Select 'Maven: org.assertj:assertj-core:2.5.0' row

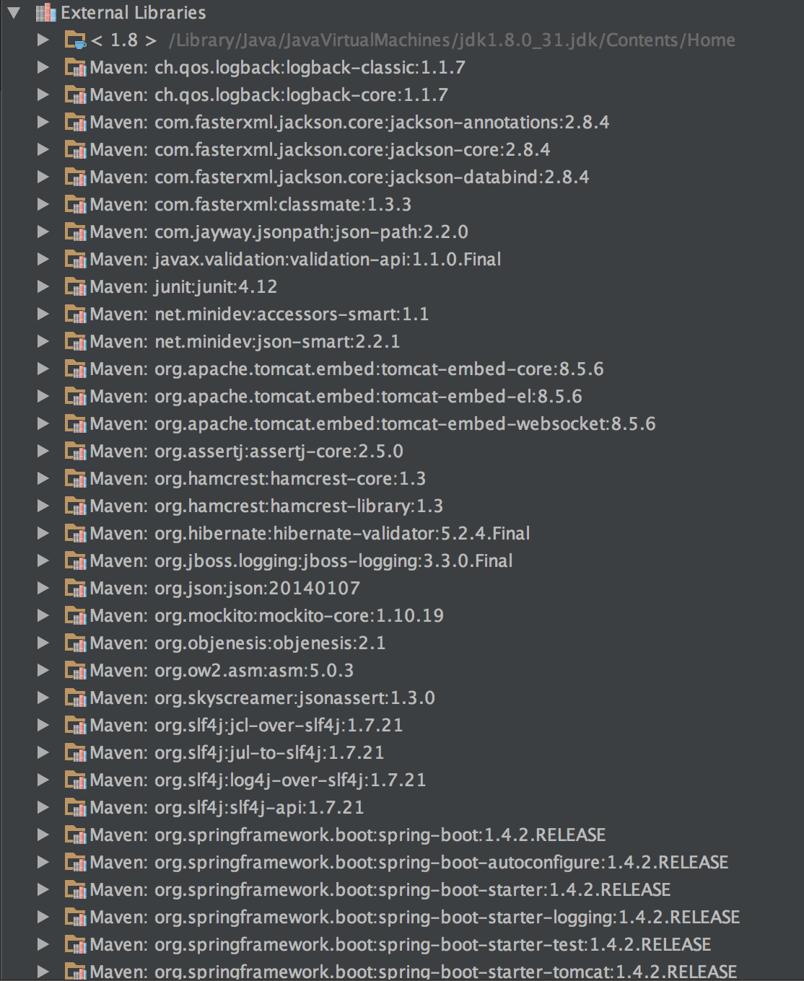tap(246, 452)
